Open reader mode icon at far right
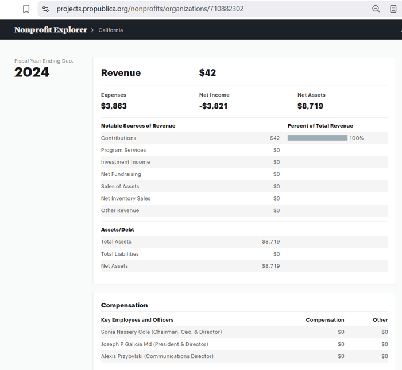Viewport: 402px width, 370px height. pyautogui.click(x=393, y=9)
